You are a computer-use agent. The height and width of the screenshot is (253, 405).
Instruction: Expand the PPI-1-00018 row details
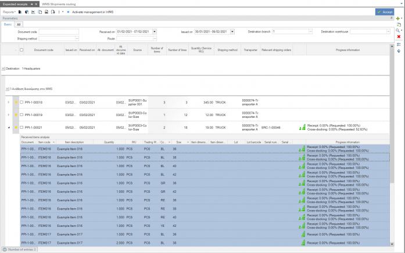coord(9,102)
